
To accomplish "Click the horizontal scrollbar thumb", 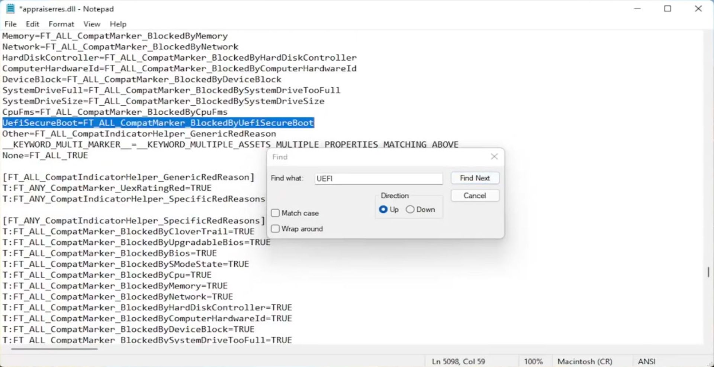I will (x=54, y=349).
